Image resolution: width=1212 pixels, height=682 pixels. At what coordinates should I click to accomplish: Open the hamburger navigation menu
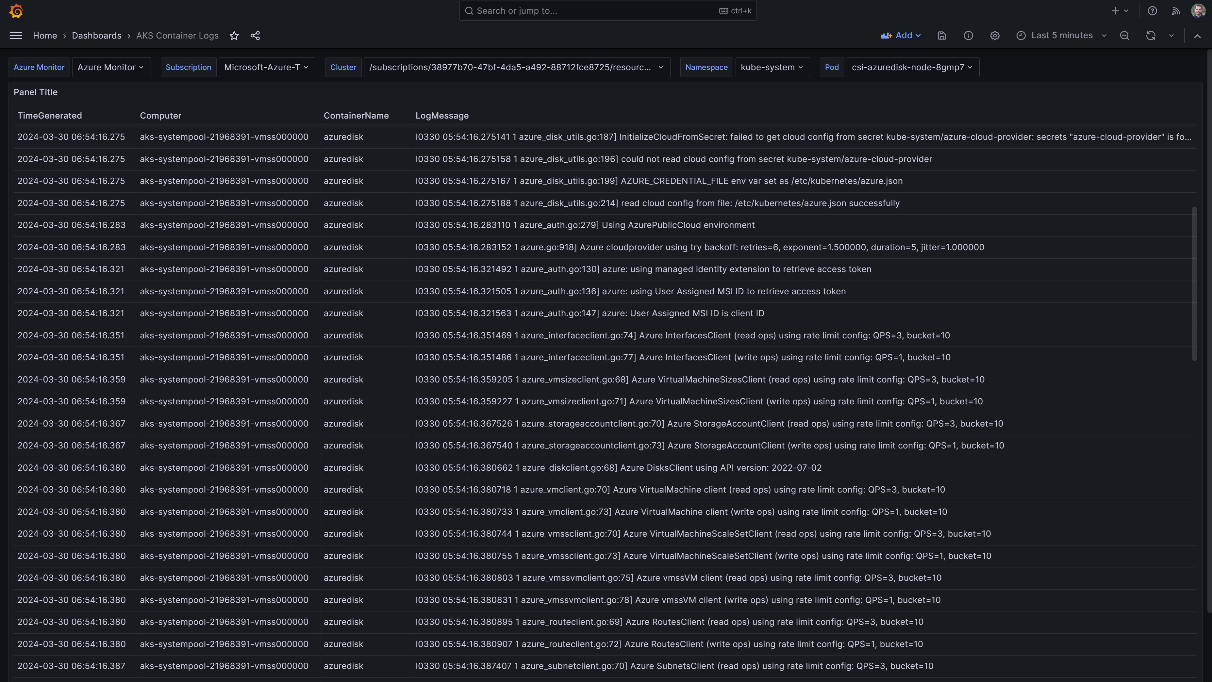pos(16,36)
